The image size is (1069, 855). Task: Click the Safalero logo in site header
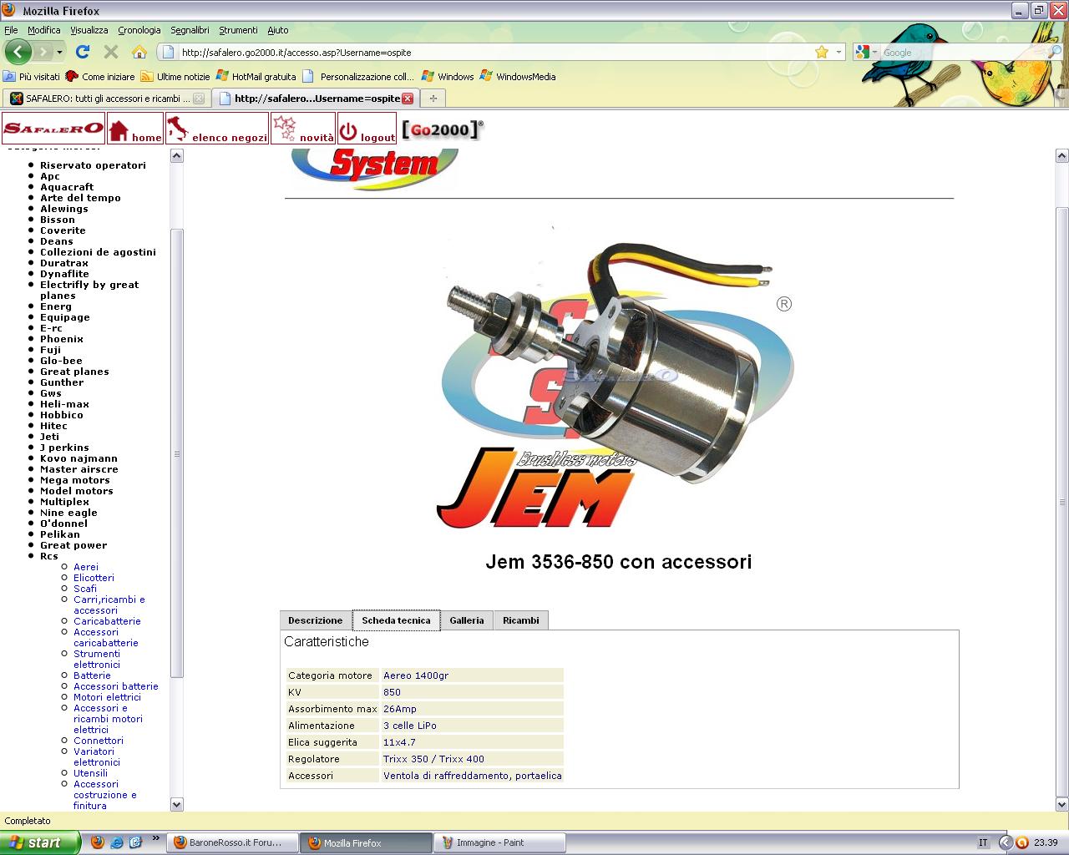point(53,129)
